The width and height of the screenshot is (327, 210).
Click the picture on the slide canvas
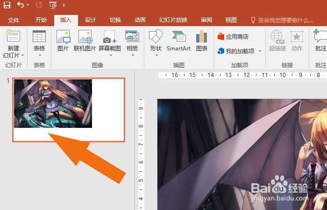242,154
